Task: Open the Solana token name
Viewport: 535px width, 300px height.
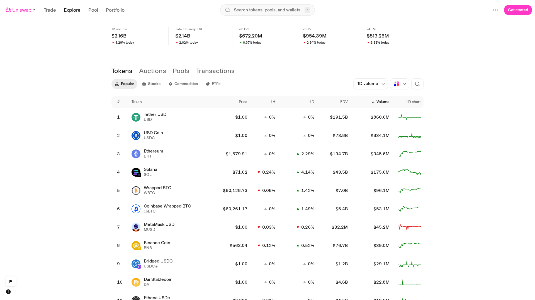Action: tap(150, 169)
